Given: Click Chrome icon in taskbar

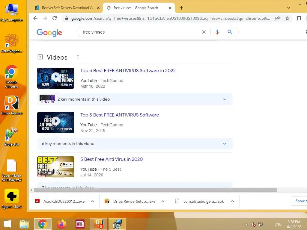Looking at the screenshot, I should [x=43, y=224].
